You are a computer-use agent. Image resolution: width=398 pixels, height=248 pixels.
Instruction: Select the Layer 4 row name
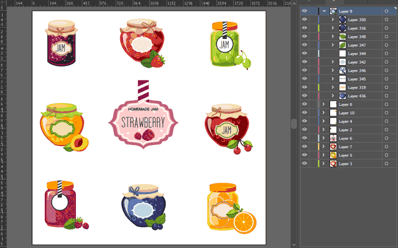(346, 121)
